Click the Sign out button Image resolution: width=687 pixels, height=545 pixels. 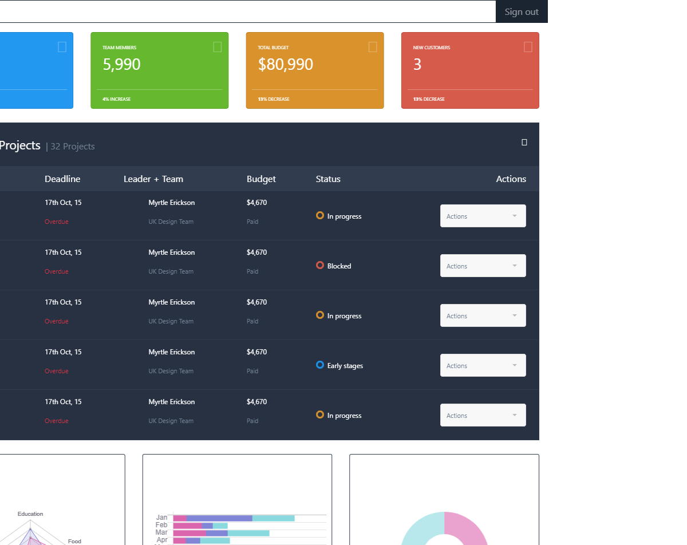click(522, 11)
